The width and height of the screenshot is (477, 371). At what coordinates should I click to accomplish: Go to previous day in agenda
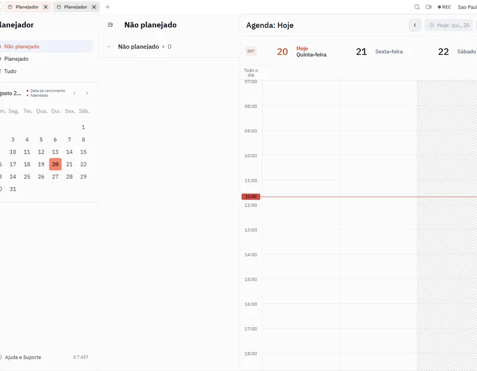tap(414, 25)
